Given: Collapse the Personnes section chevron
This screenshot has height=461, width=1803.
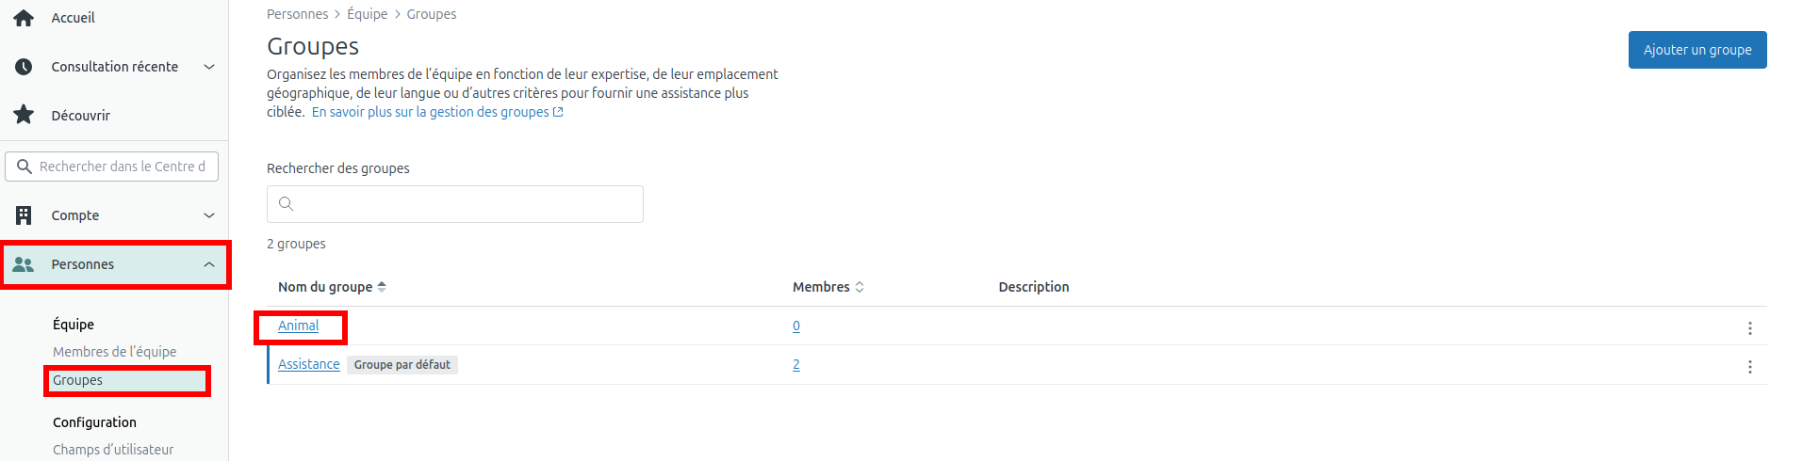Looking at the screenshot, I should (x=209, y=264).
